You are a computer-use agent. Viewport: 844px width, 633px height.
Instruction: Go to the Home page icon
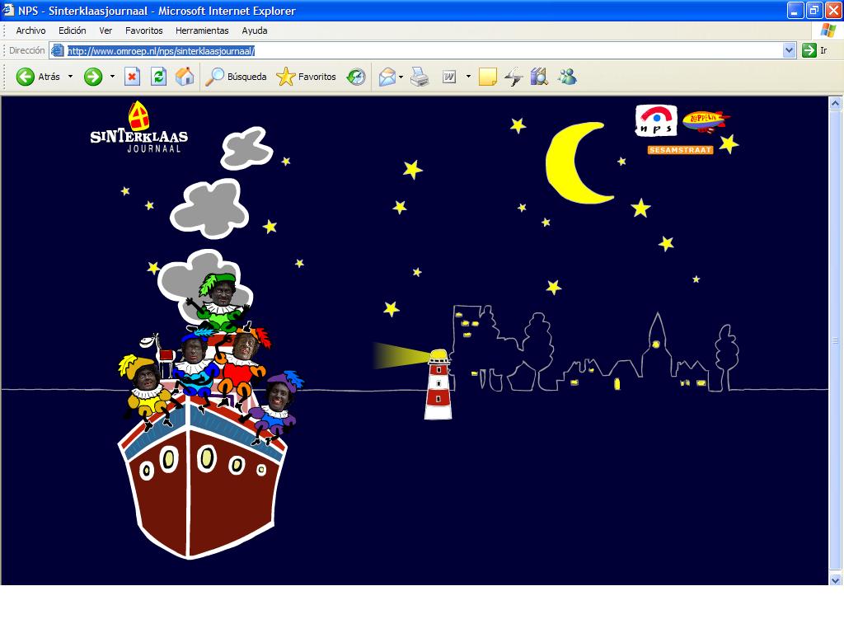click(x=184, y=77)
